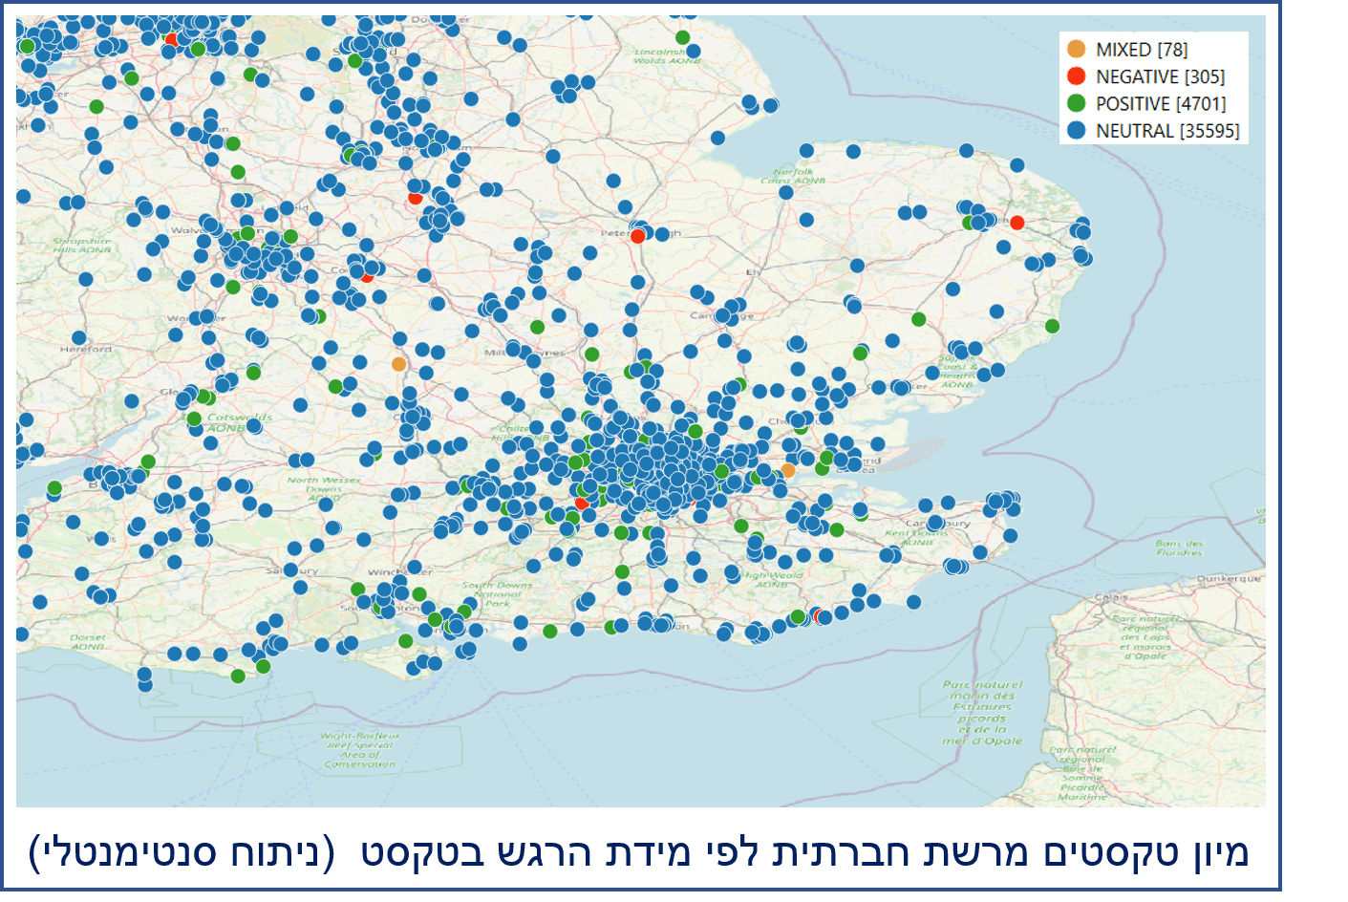Click the Hebrew caption below the map
Viewport: 1348px width, 902px height.
(x=639, y=852)
